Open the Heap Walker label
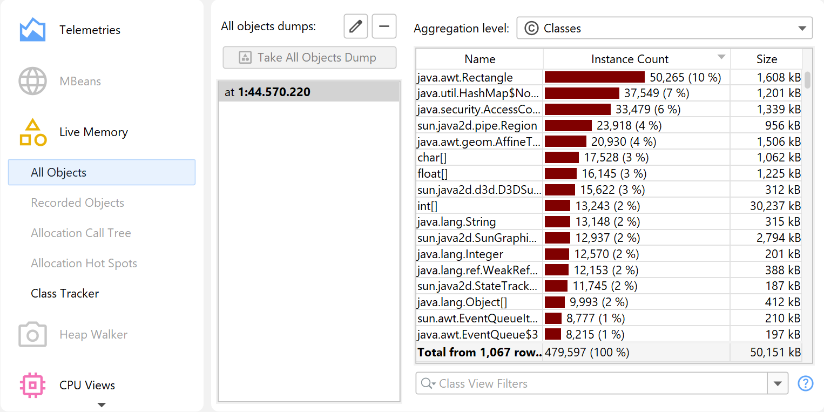824x412 pixels. point(93,335)
